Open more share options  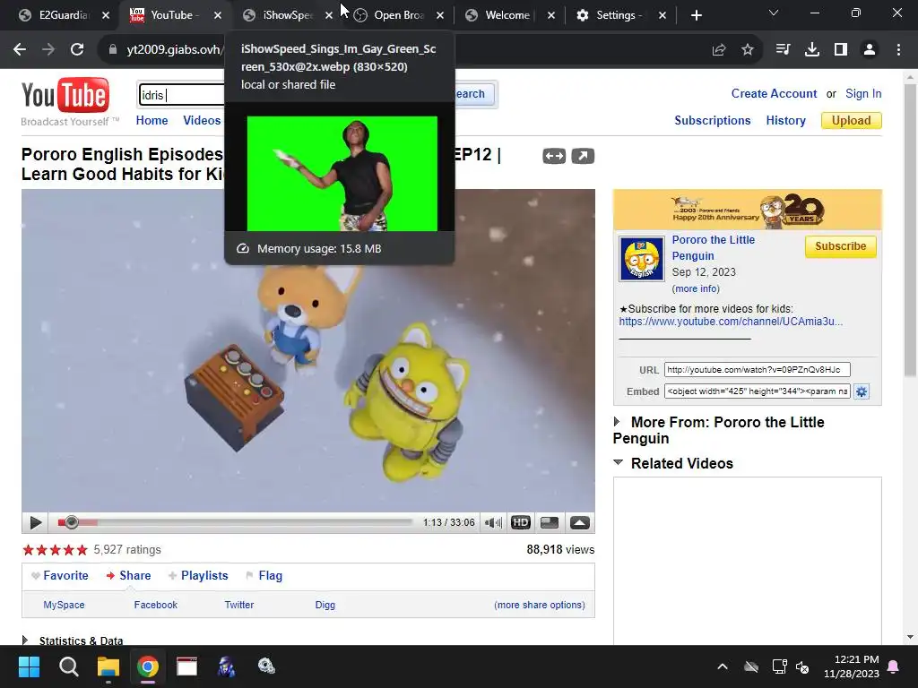coord(539,605)
